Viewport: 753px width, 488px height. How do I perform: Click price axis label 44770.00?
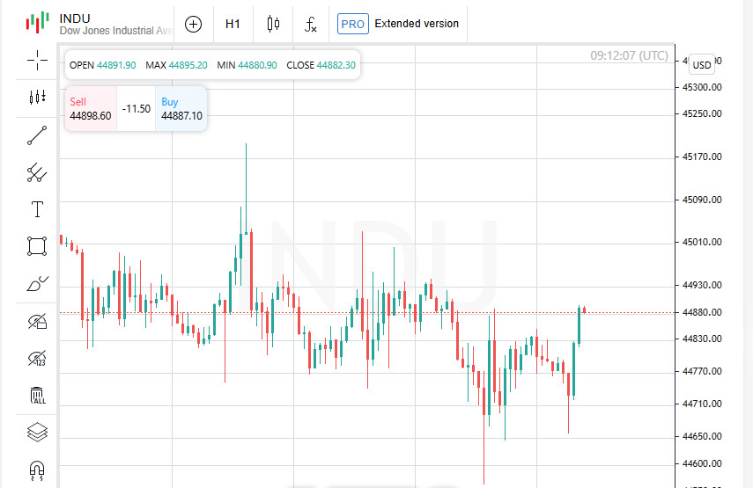(702, 371)
